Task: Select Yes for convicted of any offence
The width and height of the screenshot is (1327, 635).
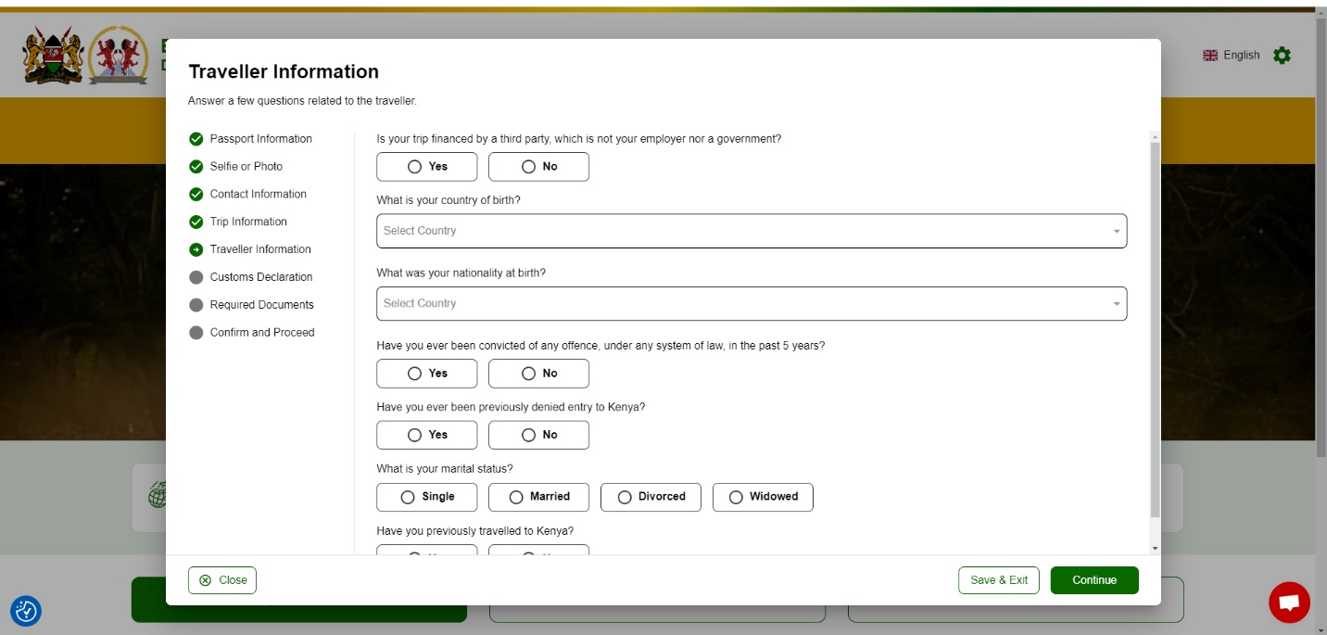Action: coord(426,374)
